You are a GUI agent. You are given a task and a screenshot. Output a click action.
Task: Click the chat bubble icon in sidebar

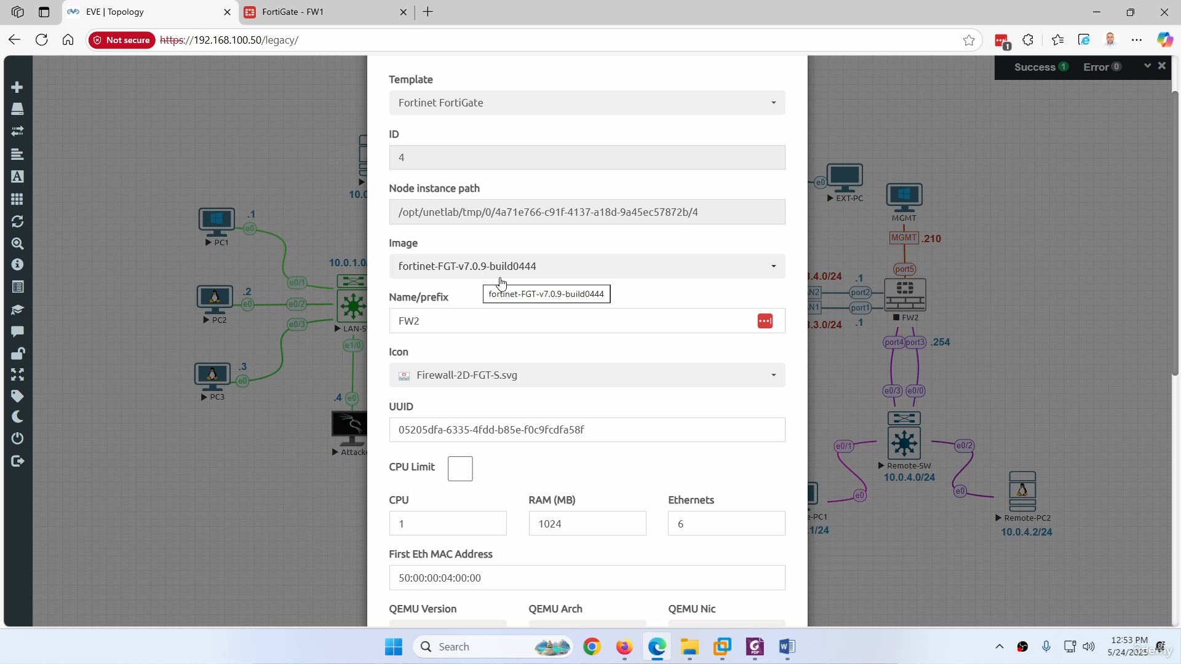coord(17,331)
